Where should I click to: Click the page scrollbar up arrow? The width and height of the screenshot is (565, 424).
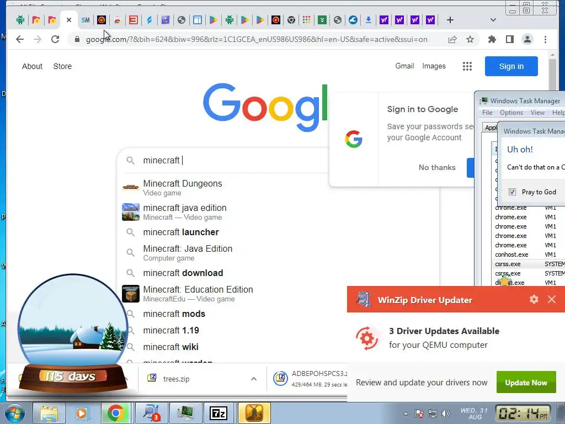[552, 55]
